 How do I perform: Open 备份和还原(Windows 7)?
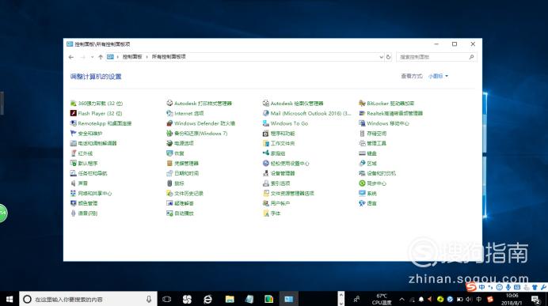[x=196, y=134]
